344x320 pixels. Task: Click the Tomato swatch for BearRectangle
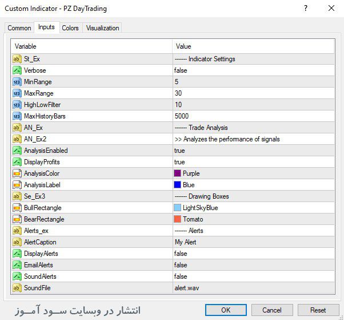(177, 219)
